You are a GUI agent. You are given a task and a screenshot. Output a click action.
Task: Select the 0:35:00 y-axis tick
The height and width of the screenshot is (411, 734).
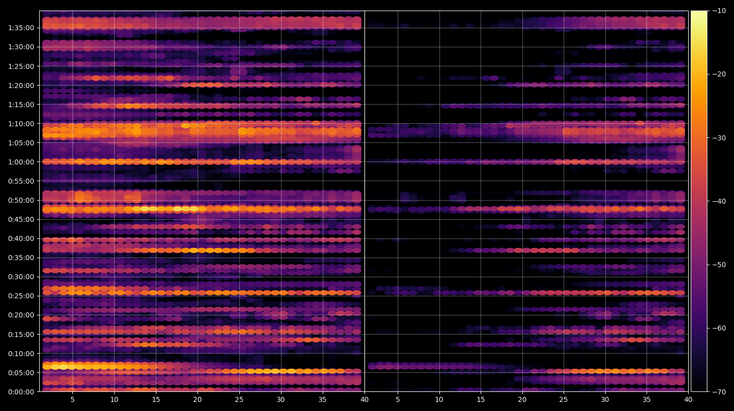21,258
